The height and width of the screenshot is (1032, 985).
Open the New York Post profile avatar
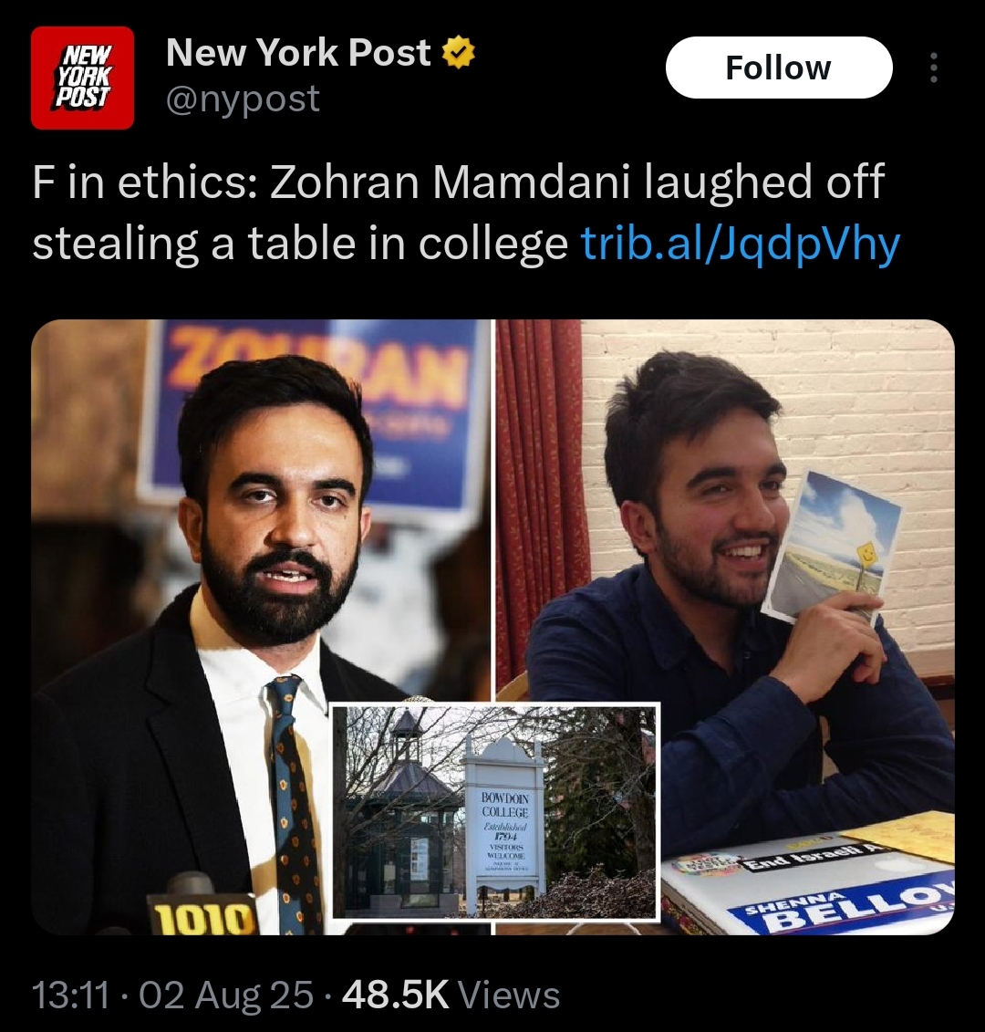click(x=82, y=78)
